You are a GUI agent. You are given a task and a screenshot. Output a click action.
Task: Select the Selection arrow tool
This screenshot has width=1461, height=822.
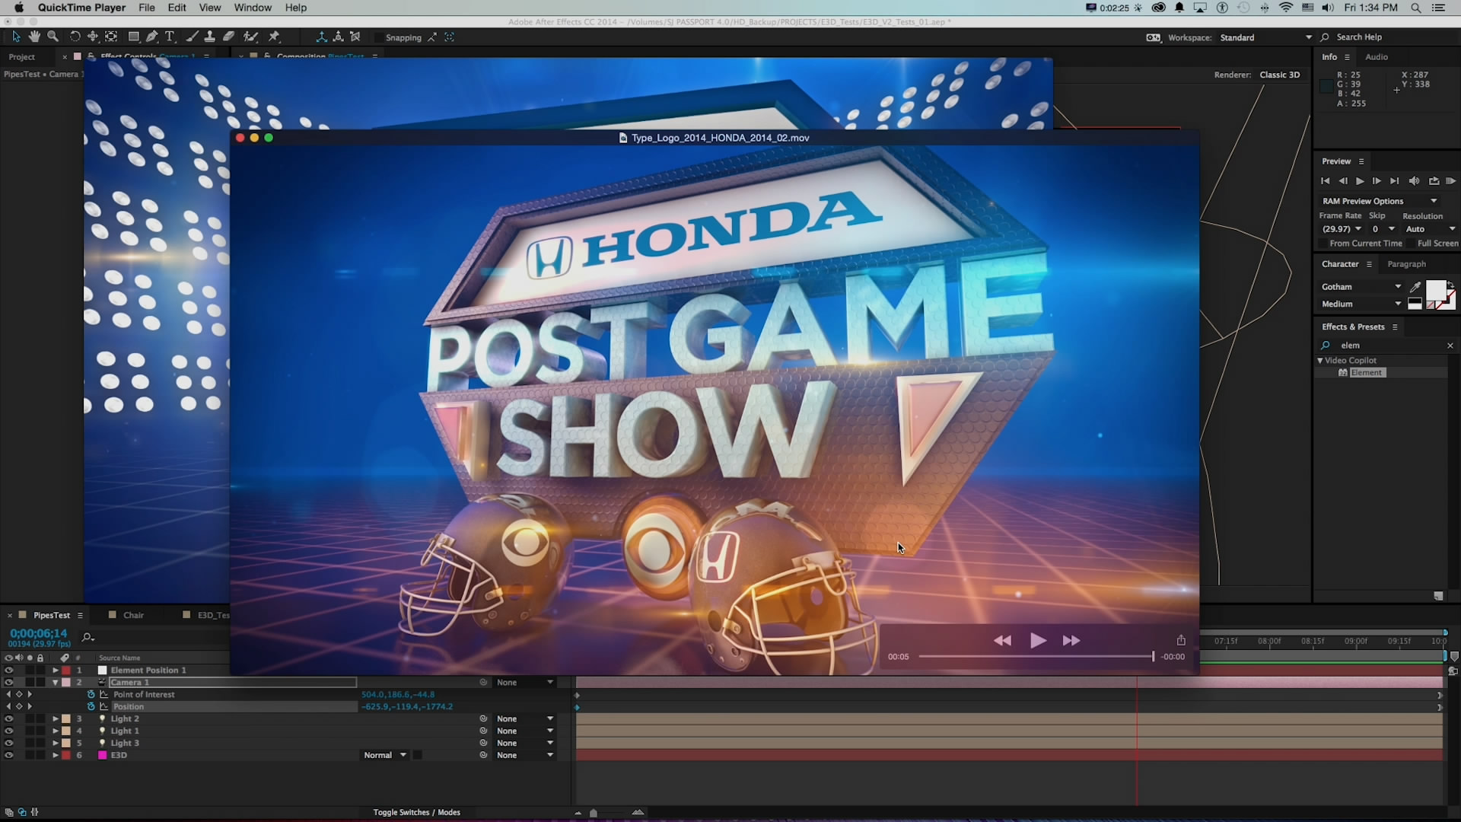(16, 37)
